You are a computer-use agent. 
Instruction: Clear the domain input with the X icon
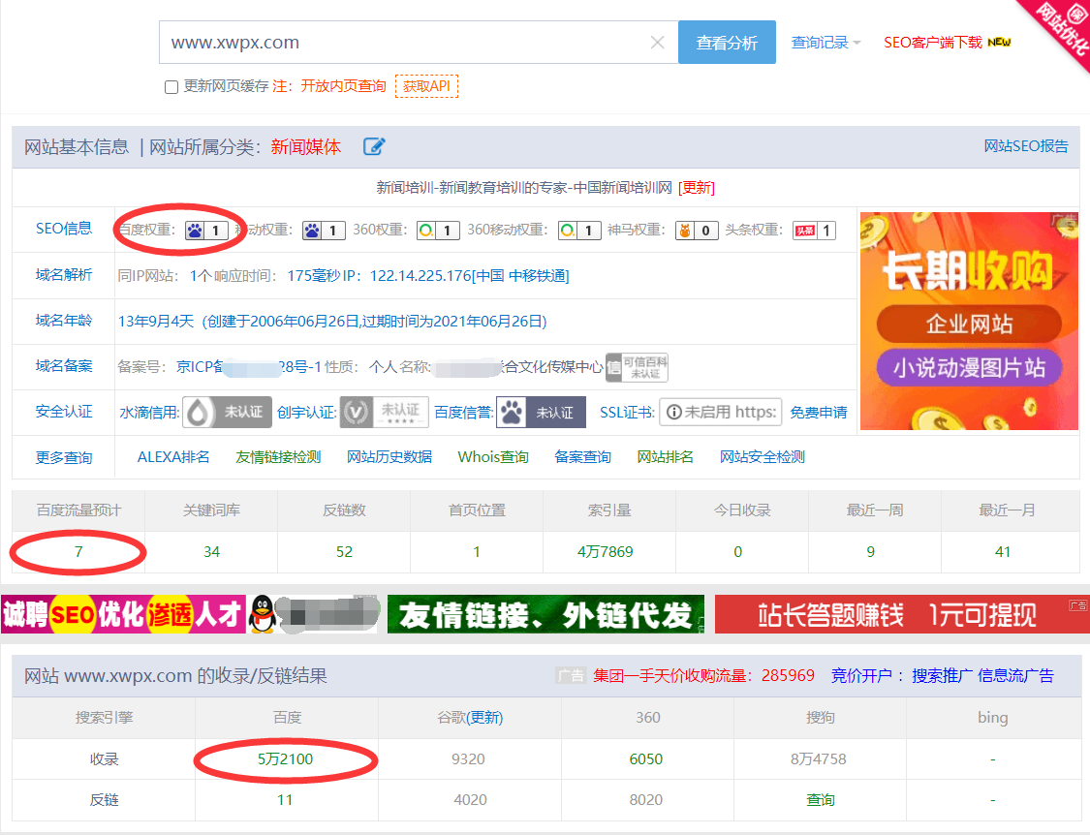657,43
